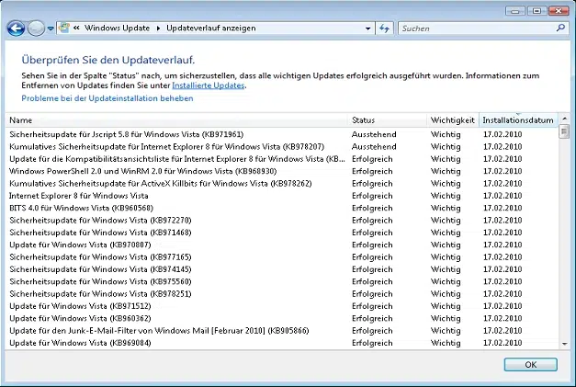Refresh the view with the refresh arrows icon

click(x=385, y=28)
